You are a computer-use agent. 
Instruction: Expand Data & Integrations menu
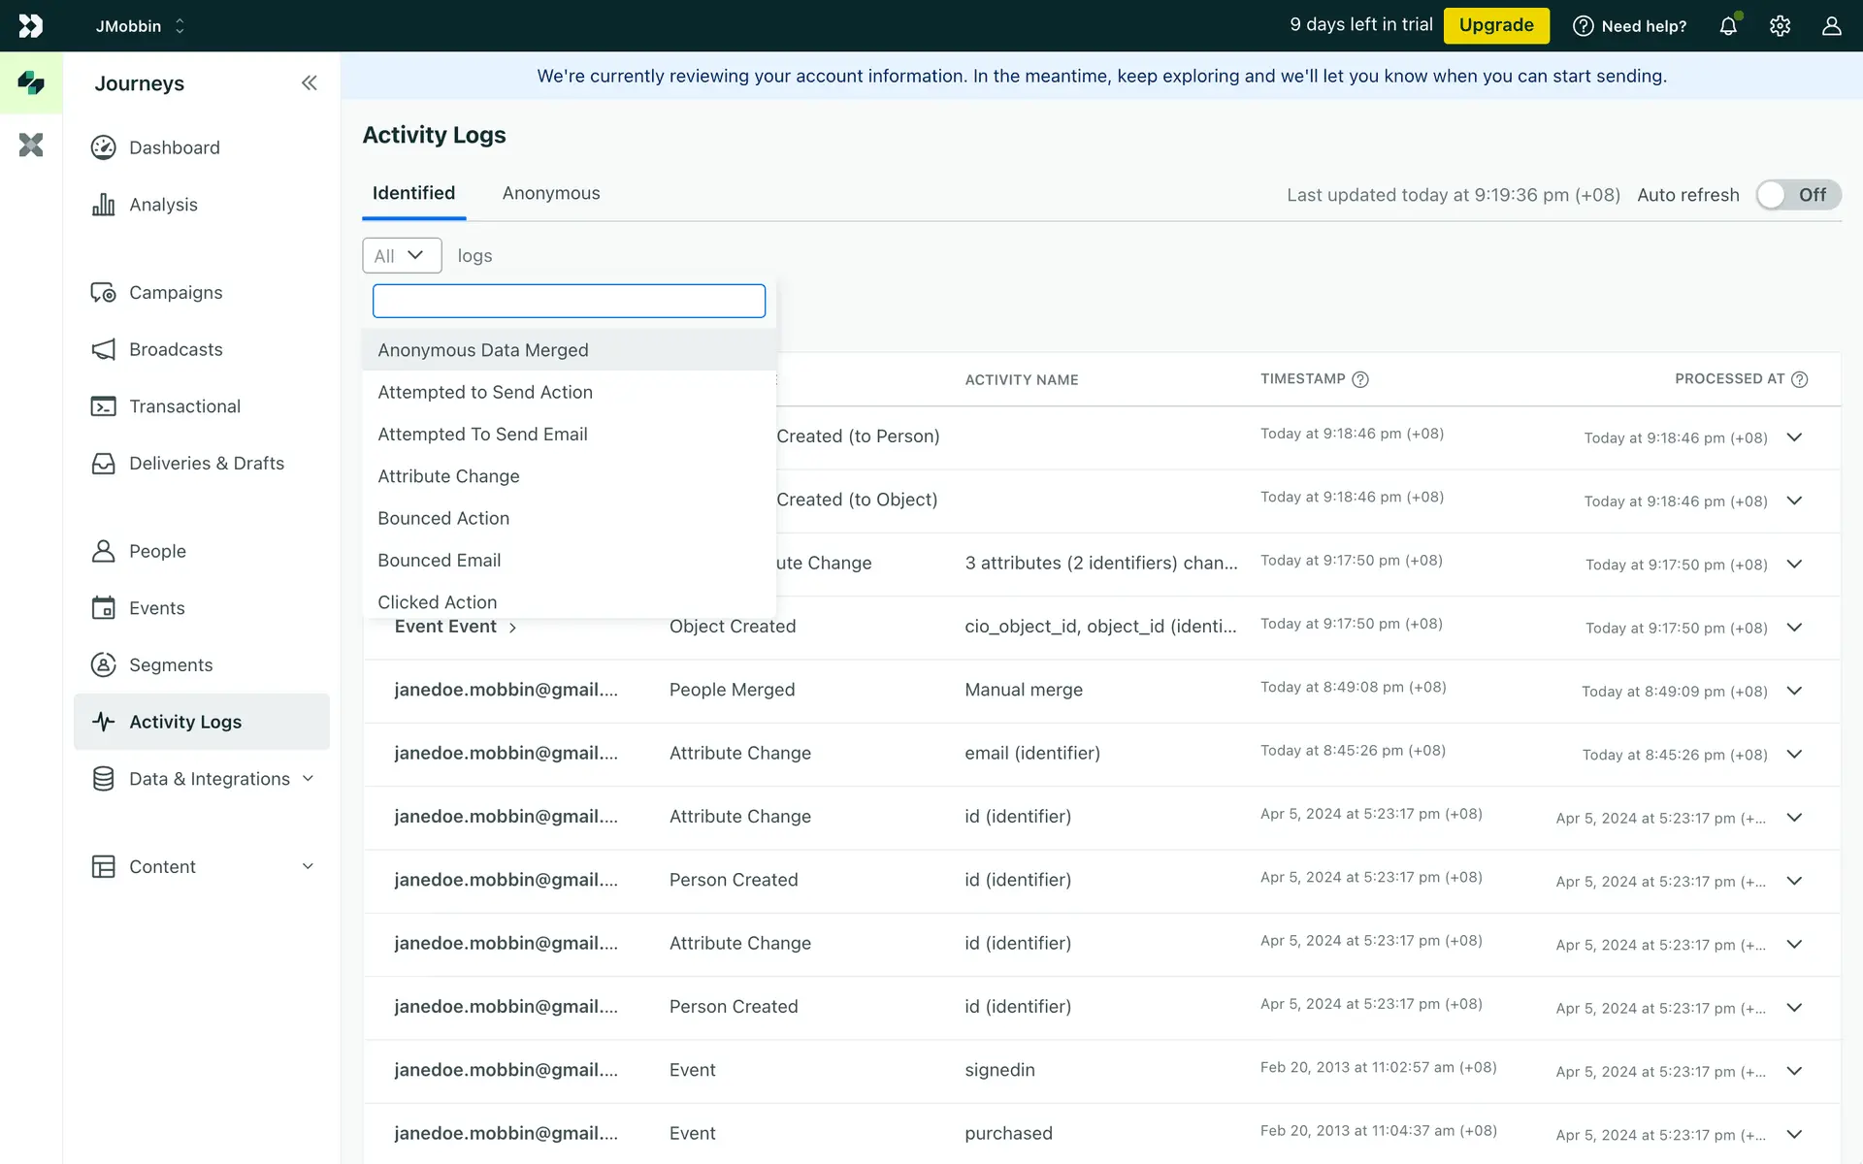(308, 779)
